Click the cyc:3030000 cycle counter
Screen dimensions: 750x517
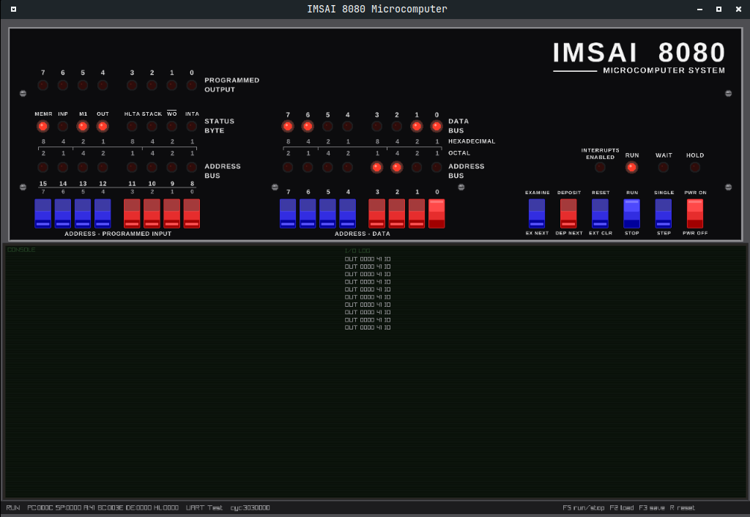coord(250,508)
